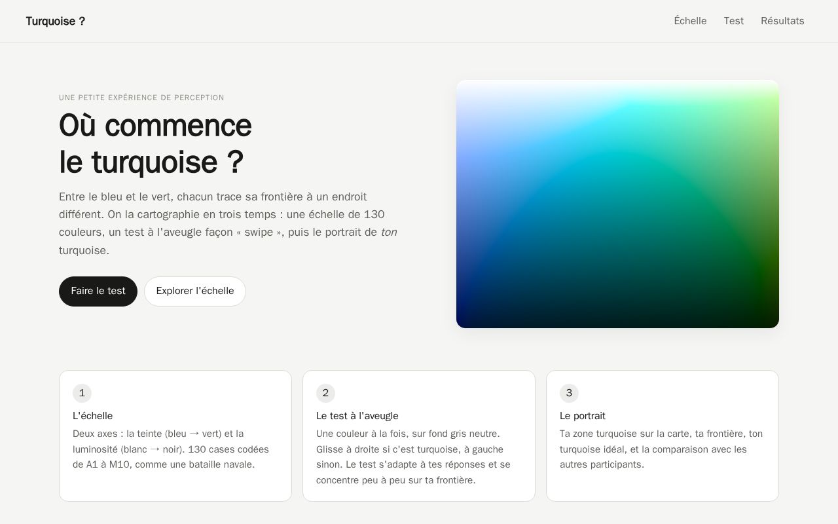Click the "Le test à l'aveugle" card title
The height and width of the screenshot is (524, 838).
(357, 416)
